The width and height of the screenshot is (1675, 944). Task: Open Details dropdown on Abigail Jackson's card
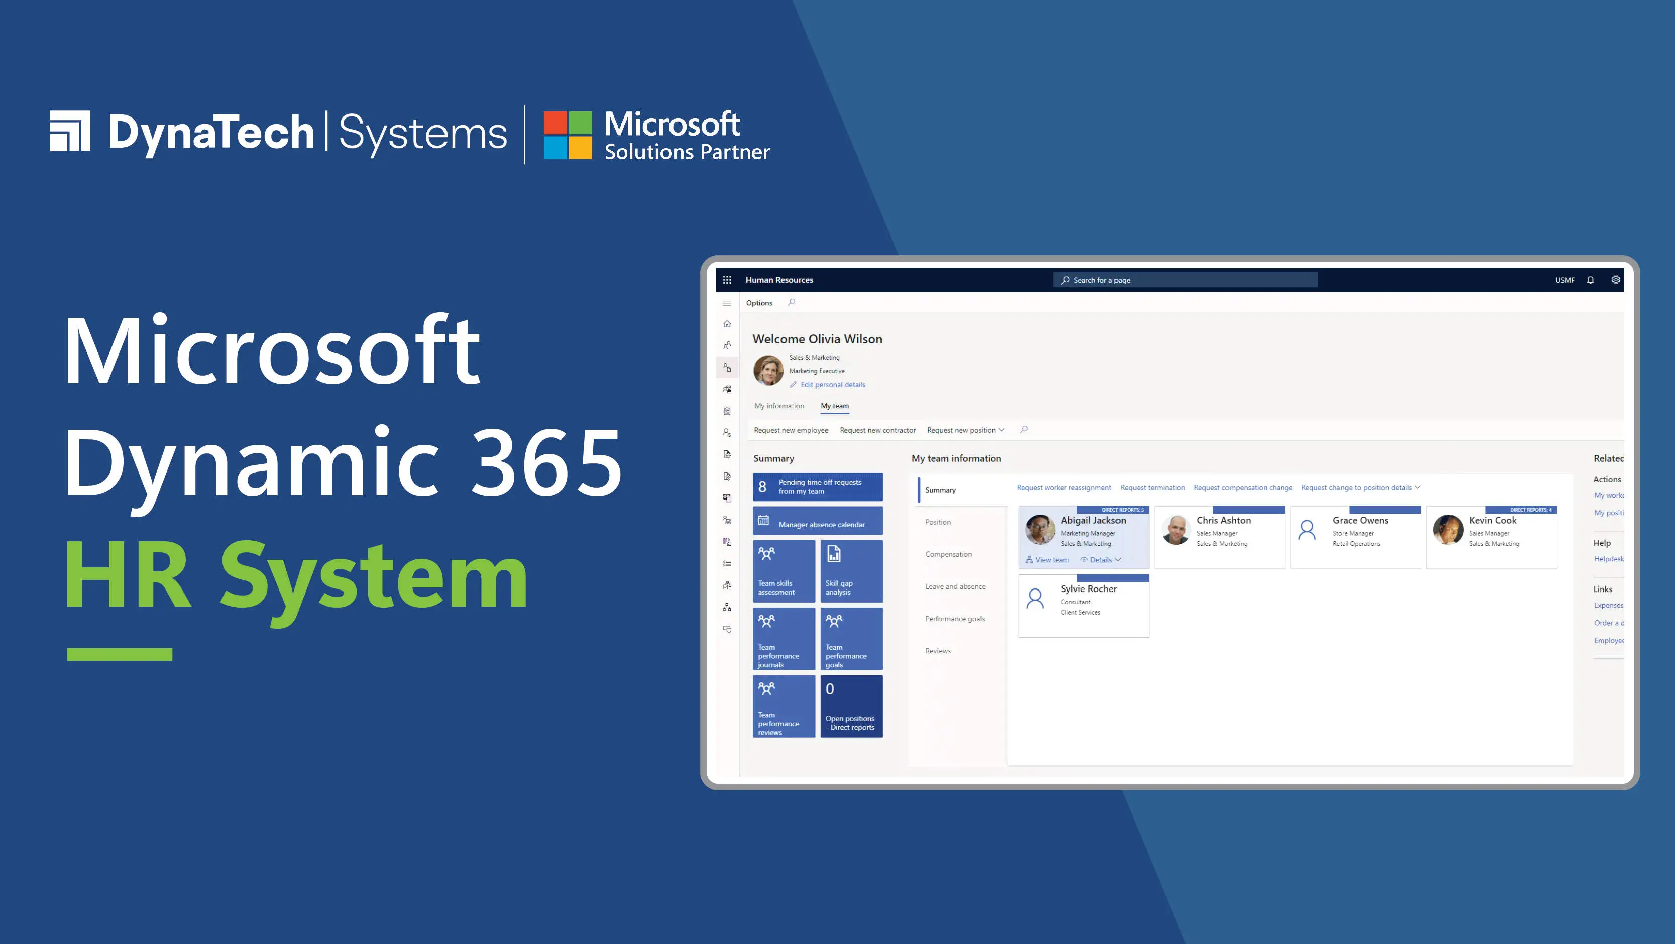click(x=1101, y=559)
